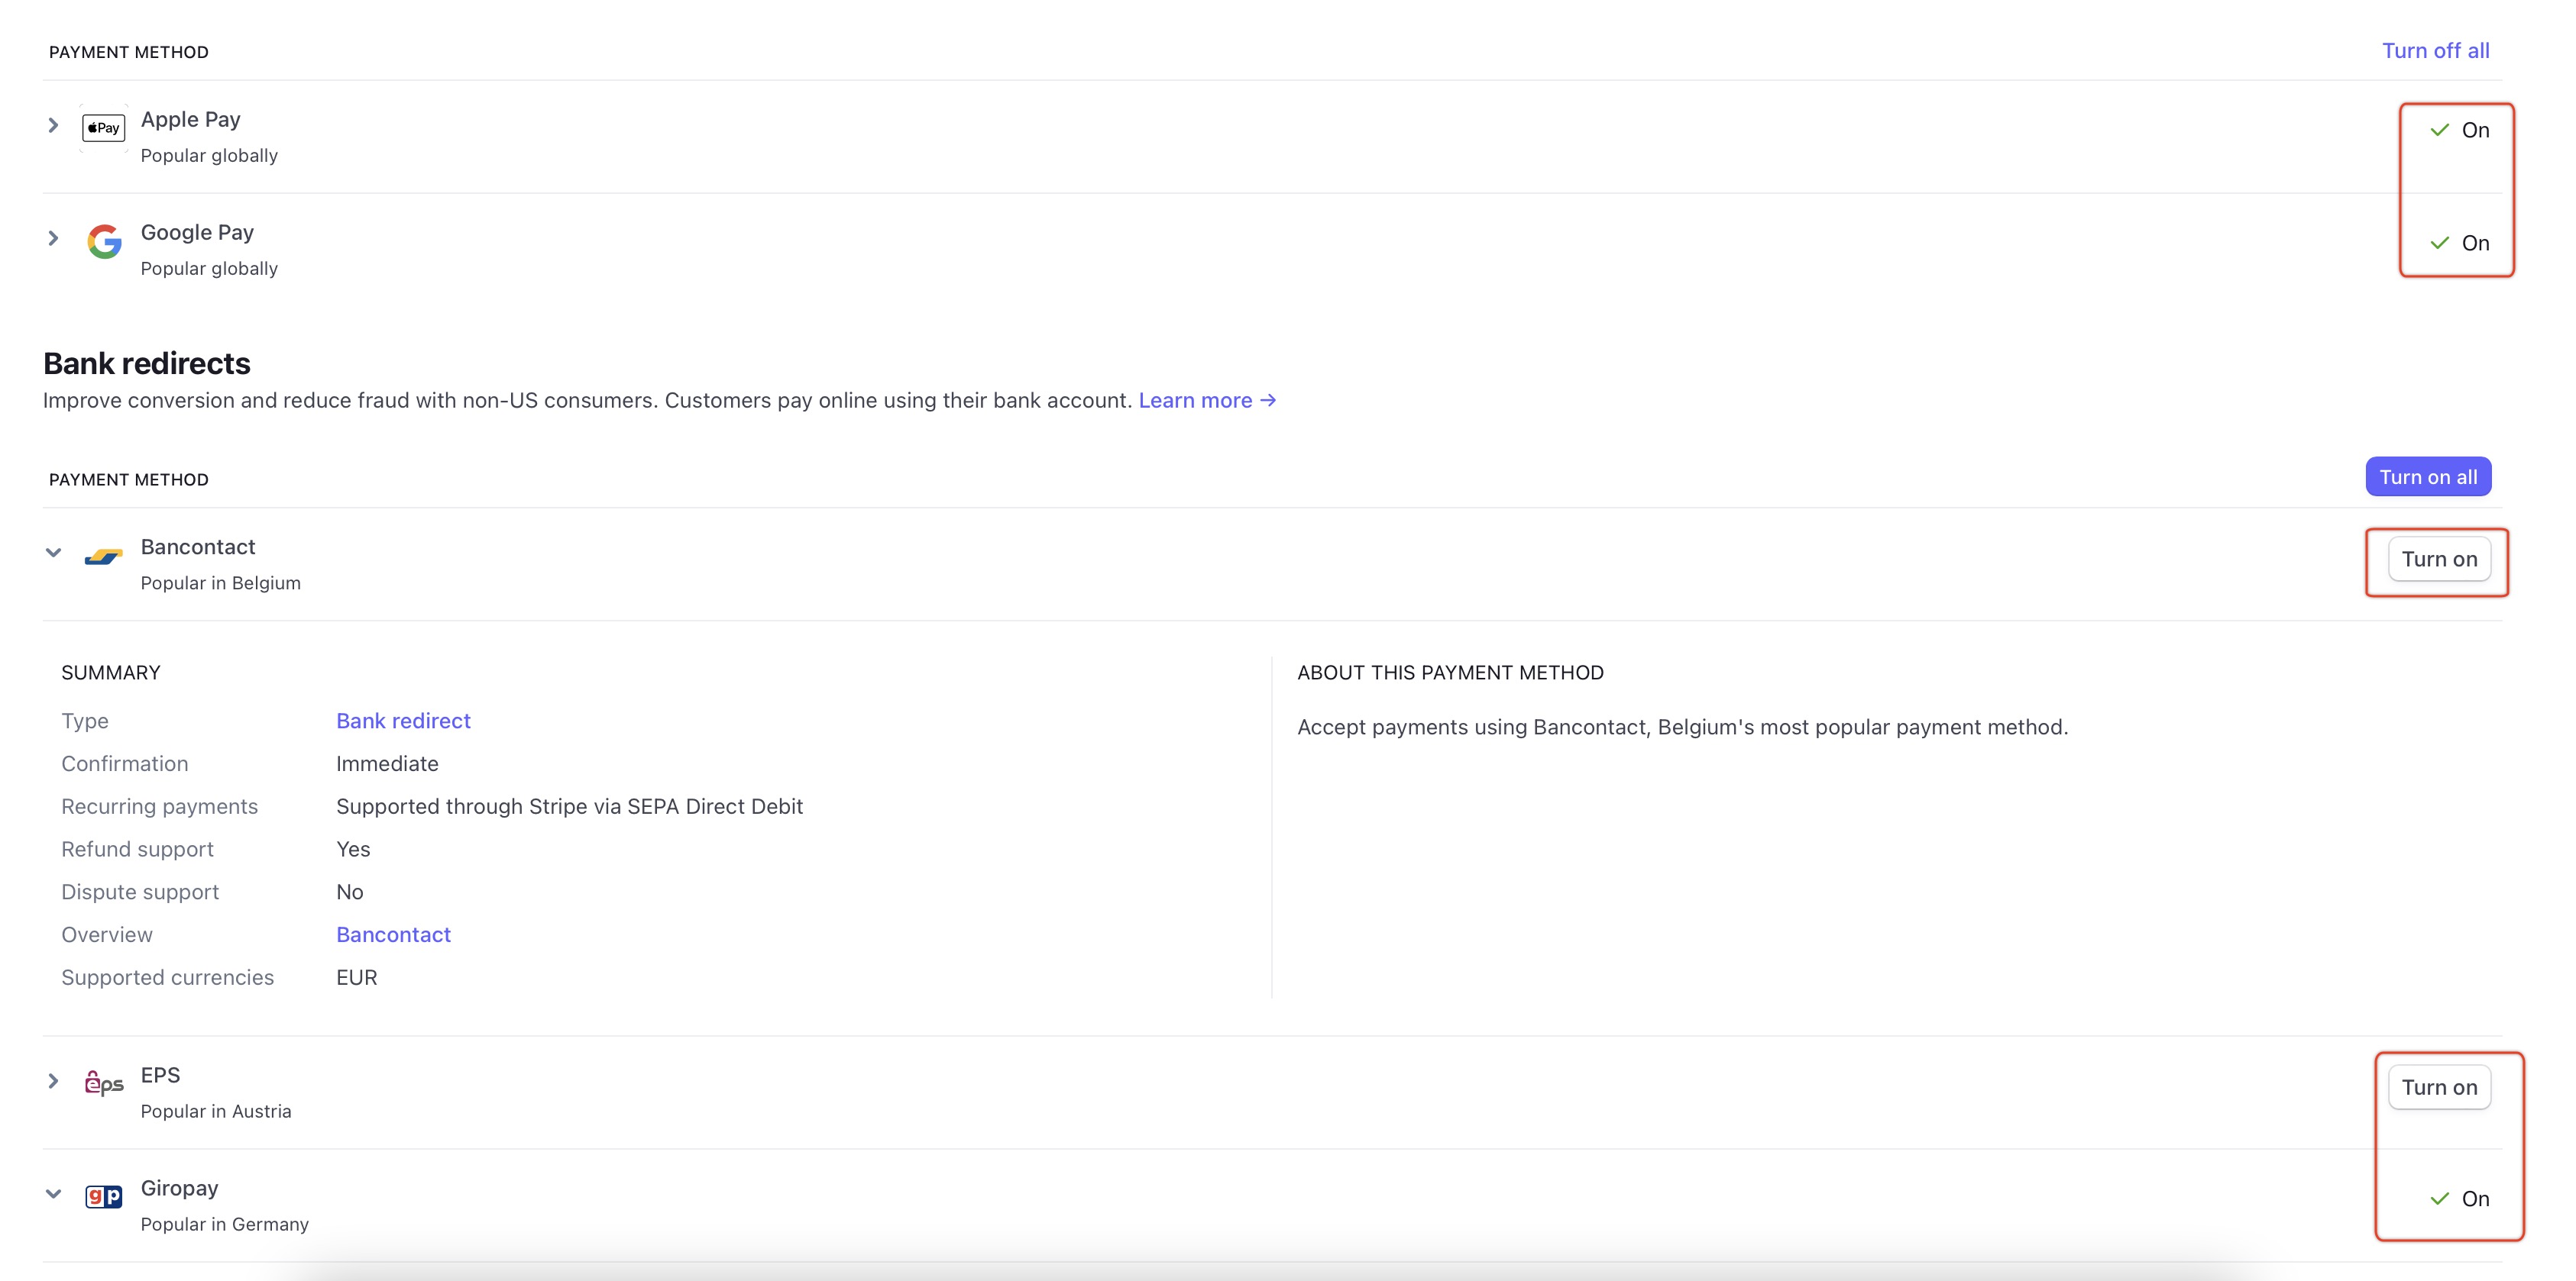The width and height of the screenshot is (2576, 1281).
Task: Expand the EPS row chevron
Action: (53, 1081)
